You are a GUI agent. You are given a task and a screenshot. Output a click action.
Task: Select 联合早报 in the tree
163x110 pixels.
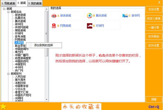[20, 46]
